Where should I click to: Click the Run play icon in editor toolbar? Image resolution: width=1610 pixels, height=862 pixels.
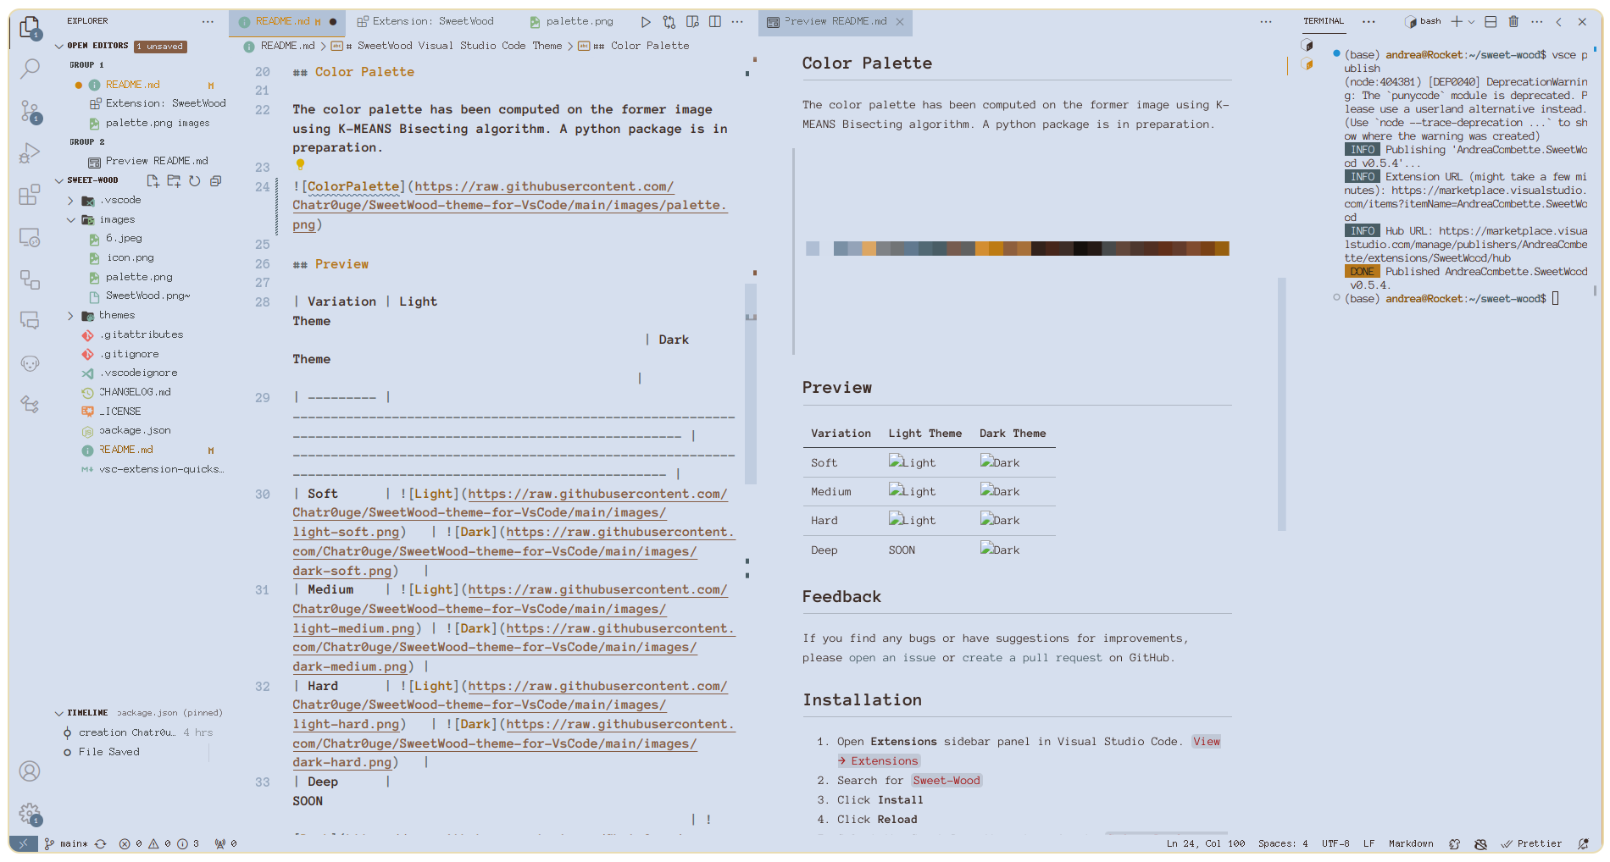click(646, 22)
